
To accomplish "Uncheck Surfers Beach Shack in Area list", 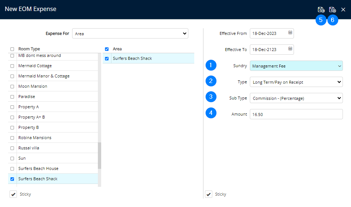I will [107, 59].
